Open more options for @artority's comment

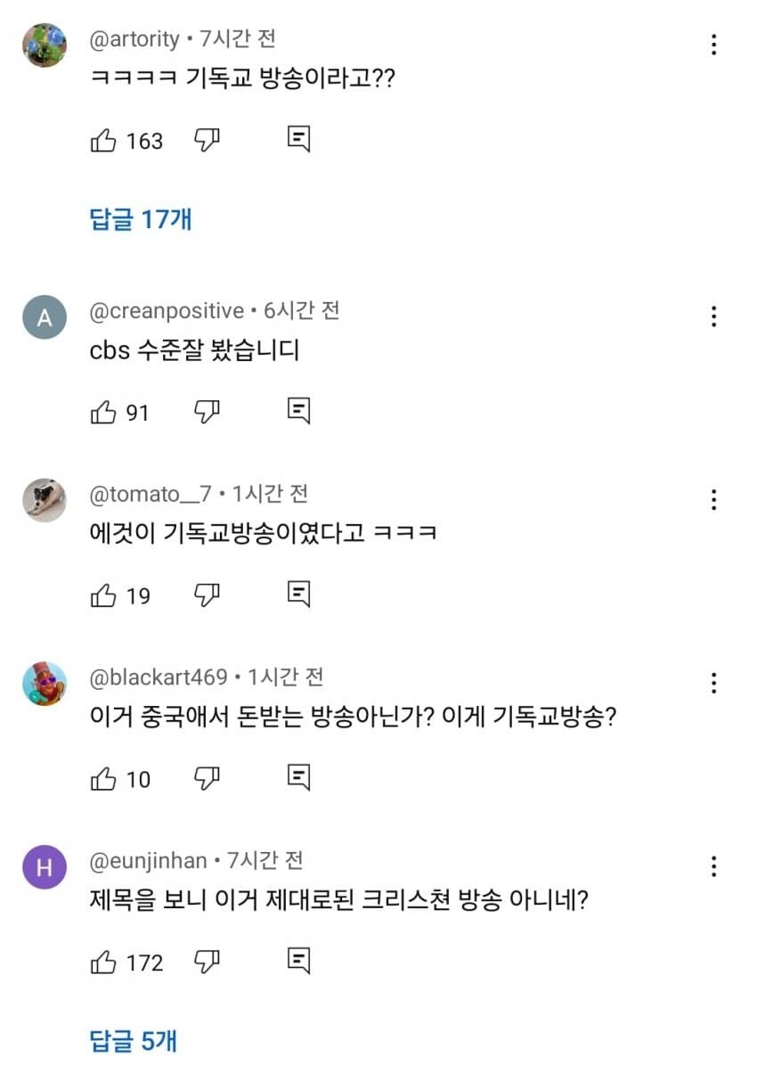pos(713,45)
